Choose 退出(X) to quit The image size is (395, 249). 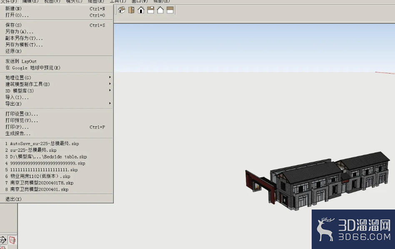tap(56, 199)
